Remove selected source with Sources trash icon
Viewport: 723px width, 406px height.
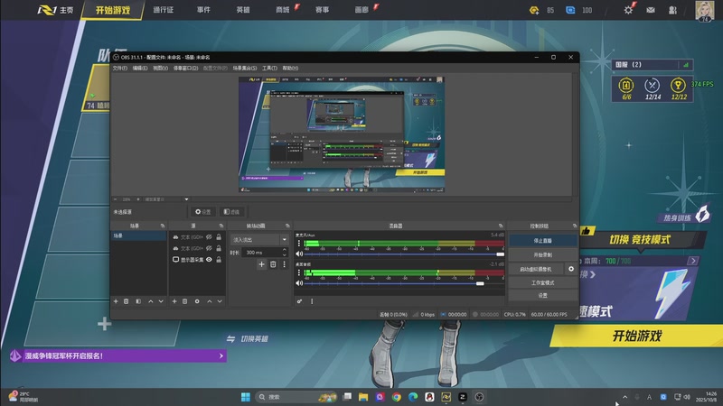pos(185,301)
